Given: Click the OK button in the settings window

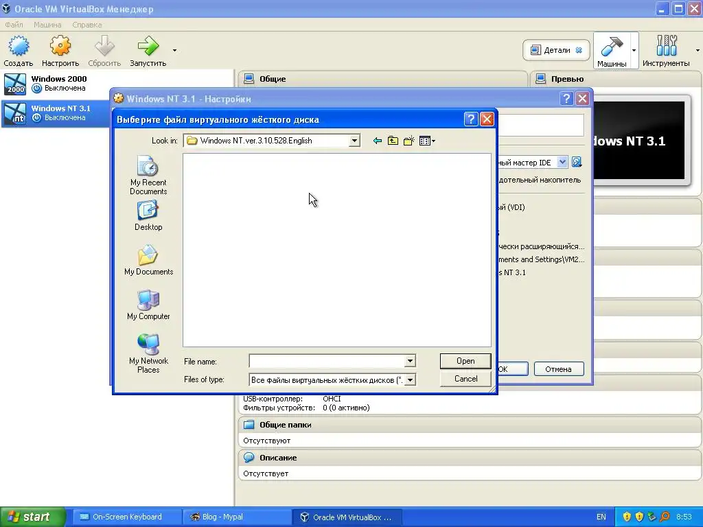Looking at the screenshot, I should (x=513, y=369).
